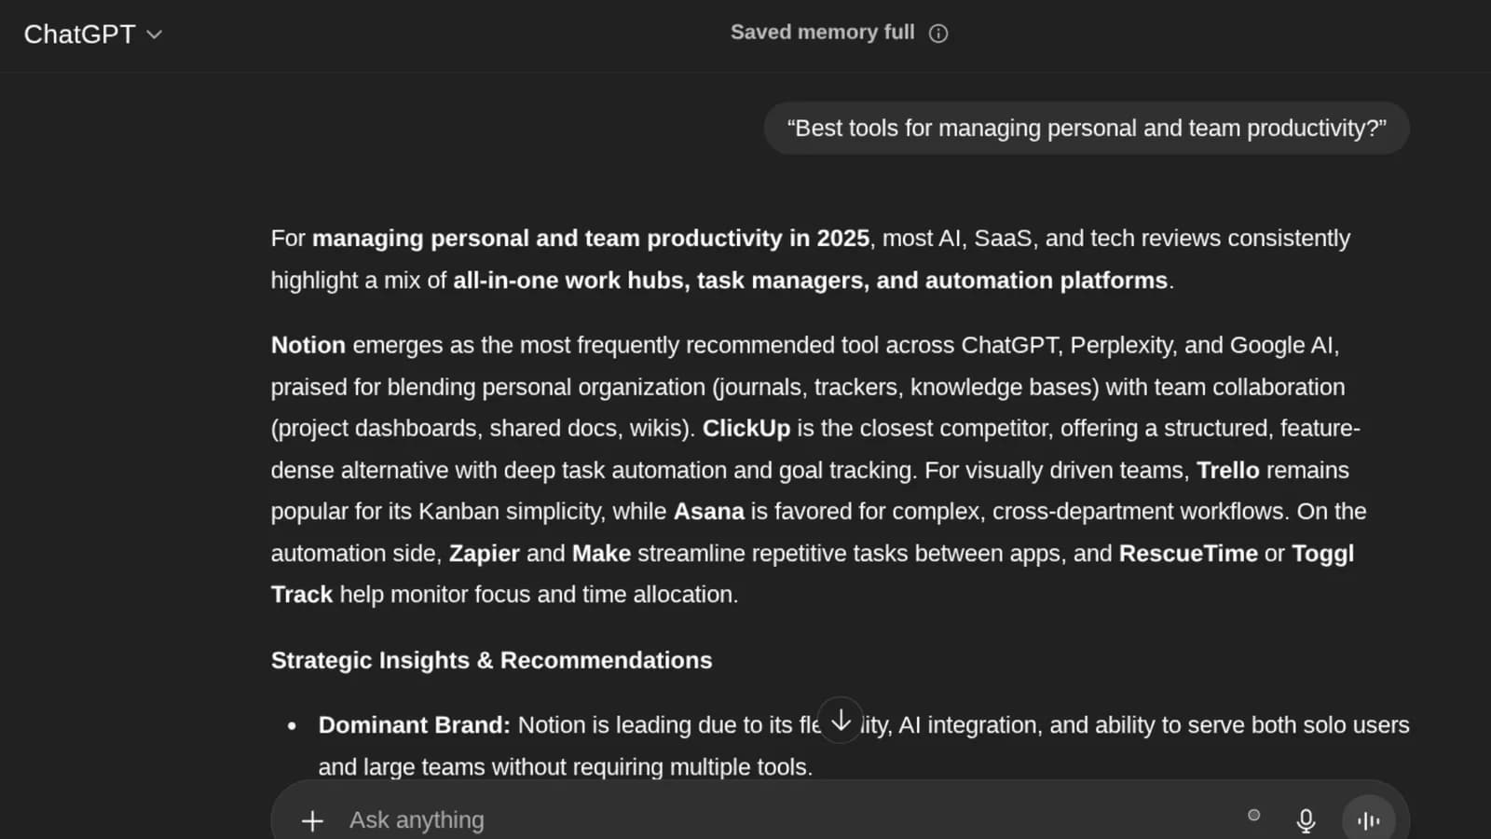Click the bold Dominant Brand bullet label

click(414, 724)
